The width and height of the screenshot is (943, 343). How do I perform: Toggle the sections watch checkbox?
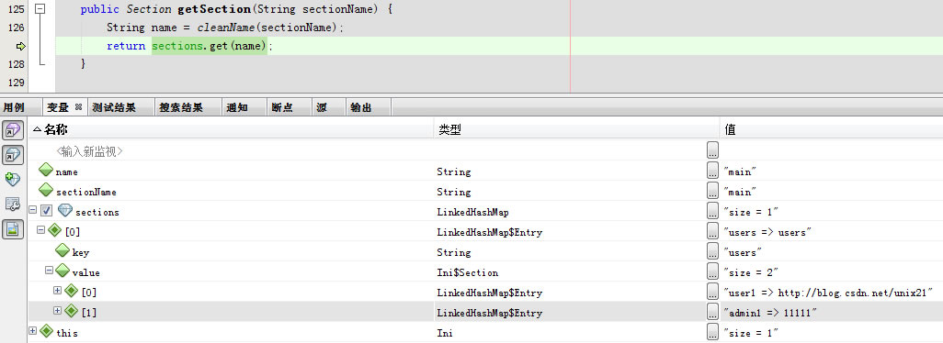pos(46,211)
